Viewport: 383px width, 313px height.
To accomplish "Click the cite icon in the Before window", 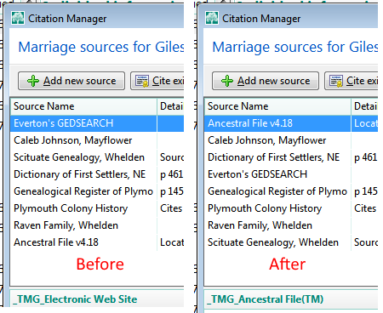I will [x=142, y=81].
